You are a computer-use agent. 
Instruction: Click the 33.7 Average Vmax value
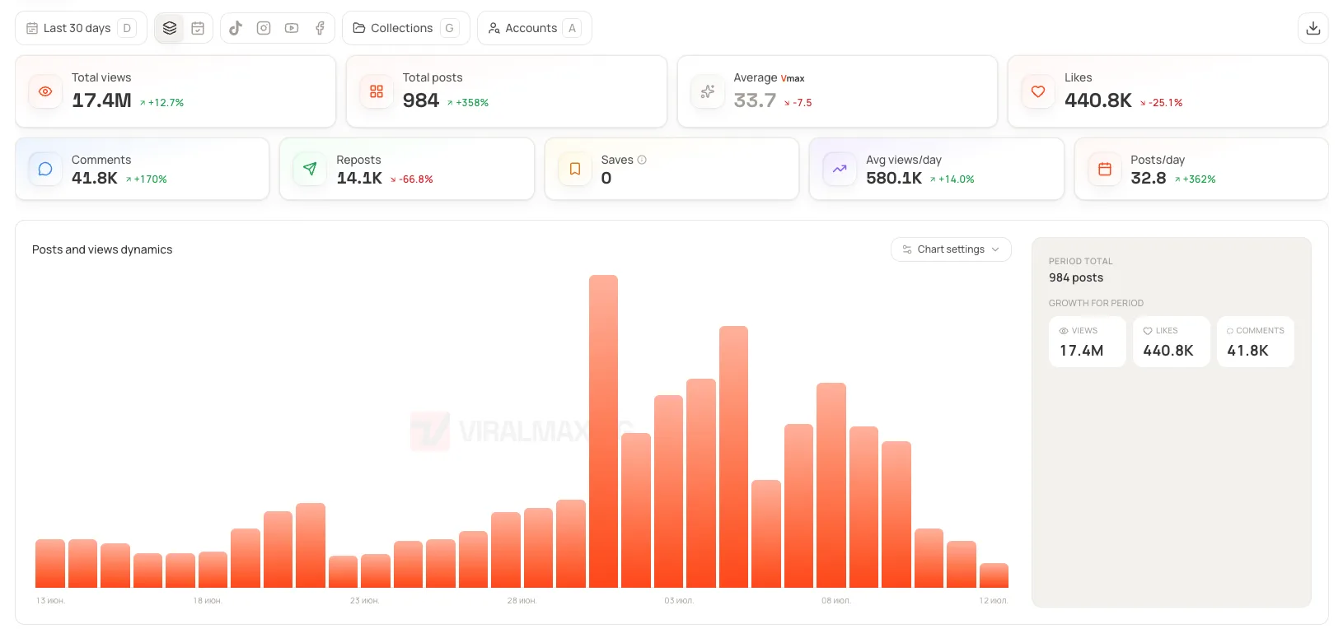[x=755, y=100]
